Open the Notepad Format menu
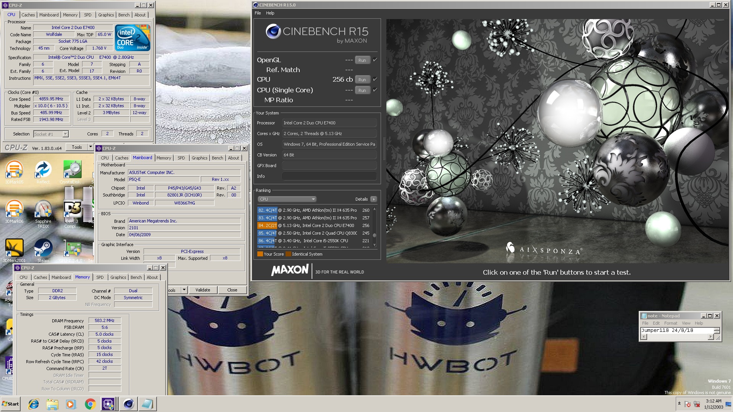 pyautogui.click(x=670, y=323)
